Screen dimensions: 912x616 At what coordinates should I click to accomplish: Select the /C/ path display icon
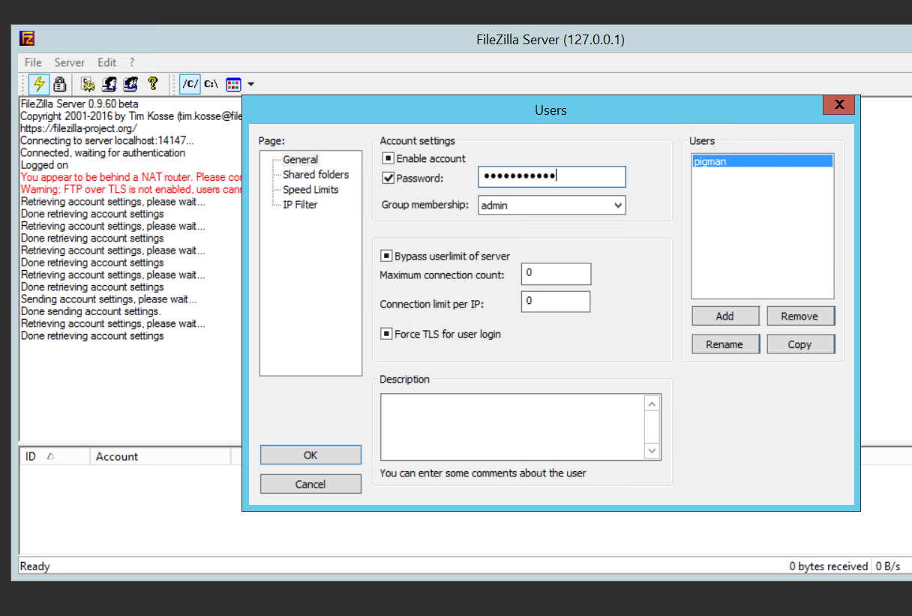click(x=190, y=84)
